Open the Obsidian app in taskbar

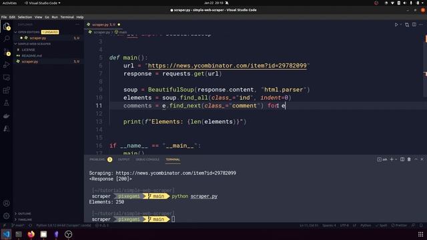pos(56,234)
